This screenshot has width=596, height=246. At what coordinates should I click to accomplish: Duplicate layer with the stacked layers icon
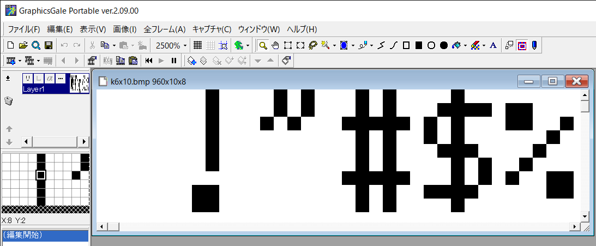coord(204,61)
